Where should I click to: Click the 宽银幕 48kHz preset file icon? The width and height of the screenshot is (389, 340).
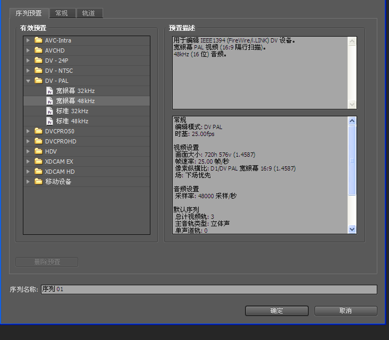click(x=49, y=101)
